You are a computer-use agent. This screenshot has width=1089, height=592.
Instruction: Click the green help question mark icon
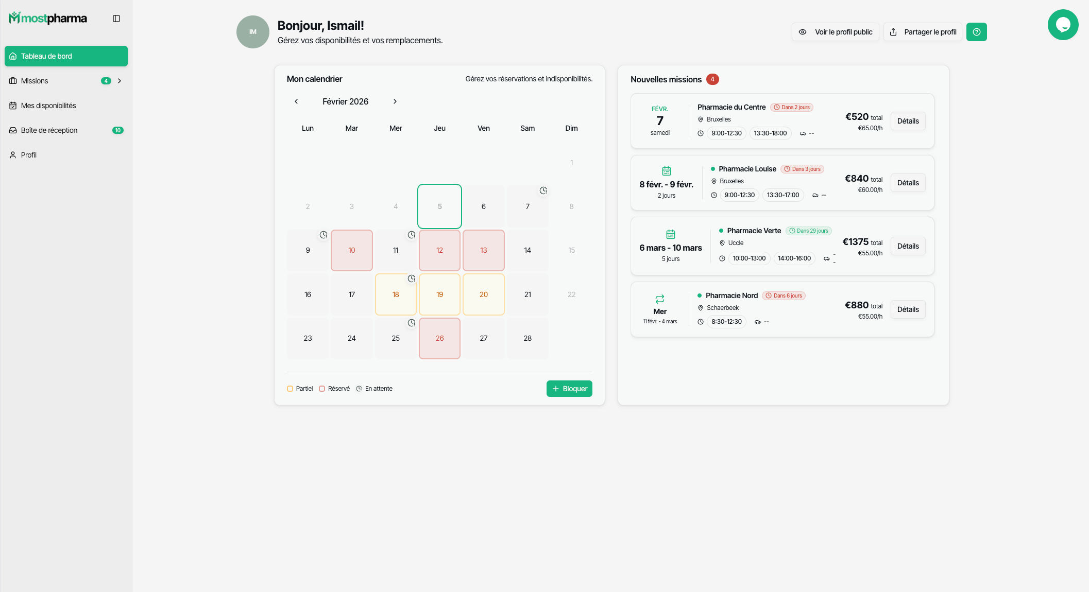tap(976, 32)
